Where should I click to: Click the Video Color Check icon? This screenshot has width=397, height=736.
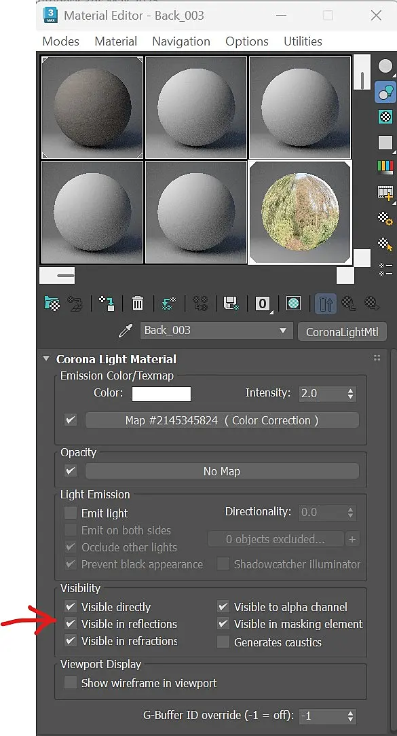(x=385, y=166)
